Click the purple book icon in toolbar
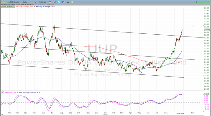 point(55,2)
